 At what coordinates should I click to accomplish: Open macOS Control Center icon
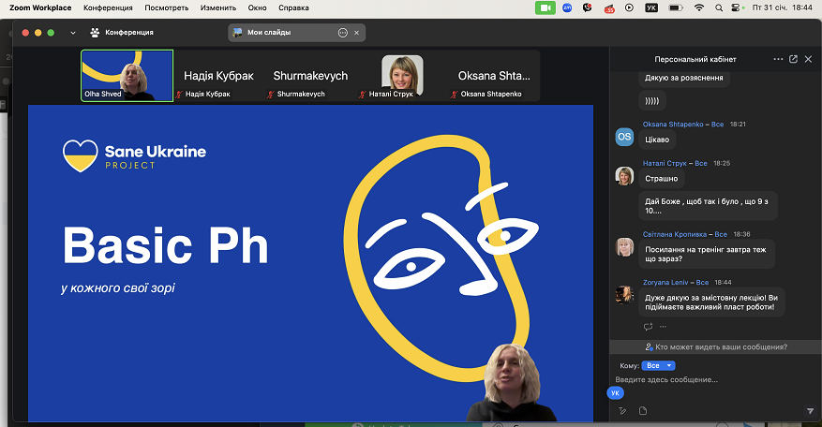[737, 7]
